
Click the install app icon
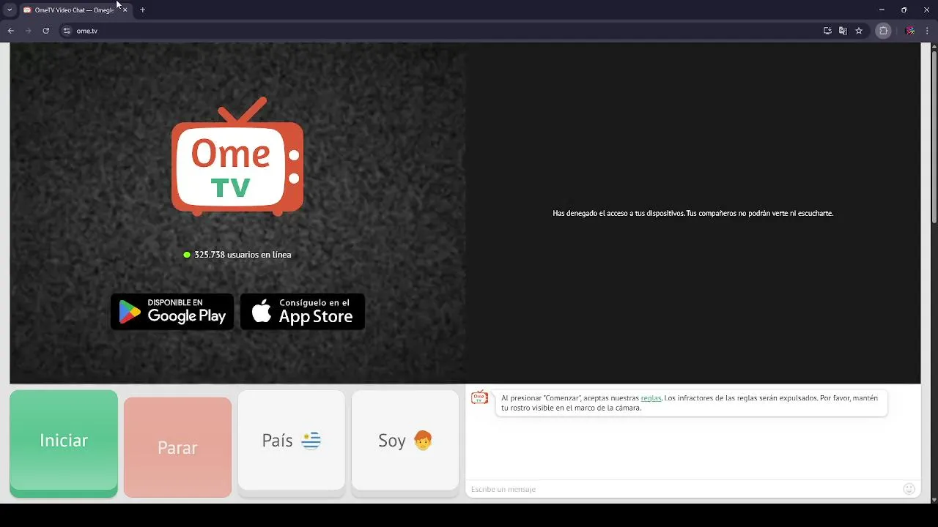[x=827, y=31]
